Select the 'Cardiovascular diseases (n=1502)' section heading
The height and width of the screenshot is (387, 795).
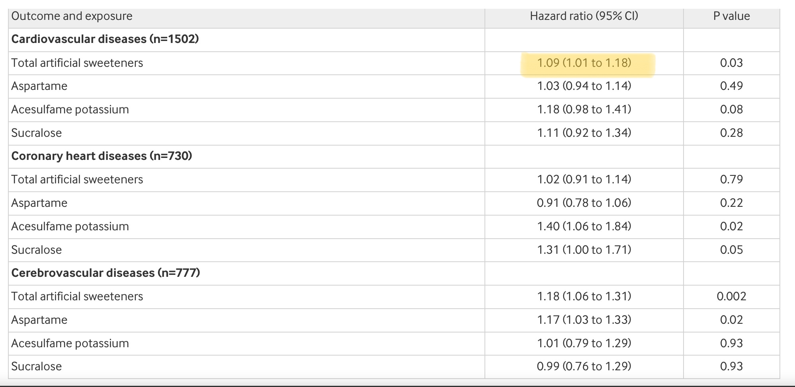(105, 39)
